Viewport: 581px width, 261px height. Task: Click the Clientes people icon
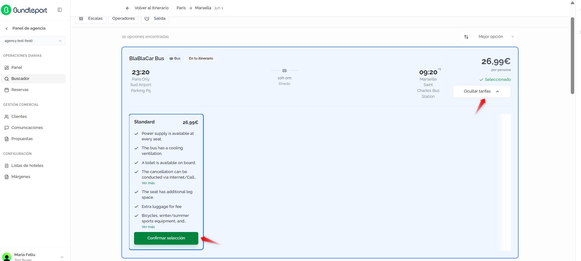coord(6,117)
